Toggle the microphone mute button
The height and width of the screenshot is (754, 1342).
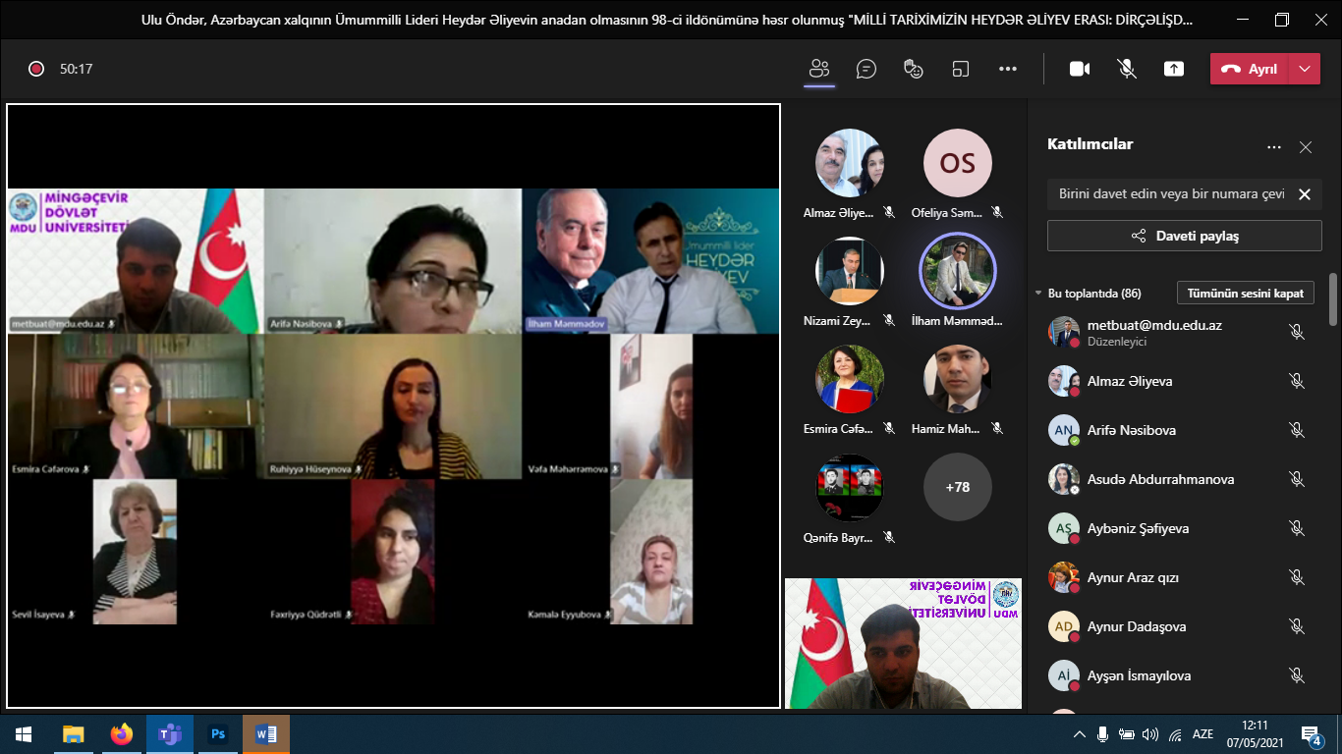coord(1127,69)
